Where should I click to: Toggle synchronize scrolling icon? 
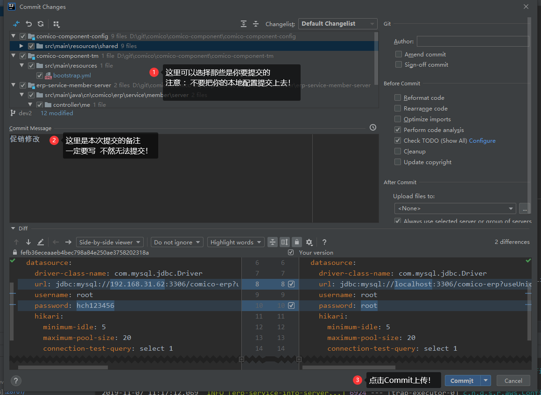pyautogui.click(x=285, y=243)
